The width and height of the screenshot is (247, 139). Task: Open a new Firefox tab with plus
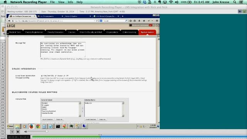pyautogui.click(x=123, y=16)
